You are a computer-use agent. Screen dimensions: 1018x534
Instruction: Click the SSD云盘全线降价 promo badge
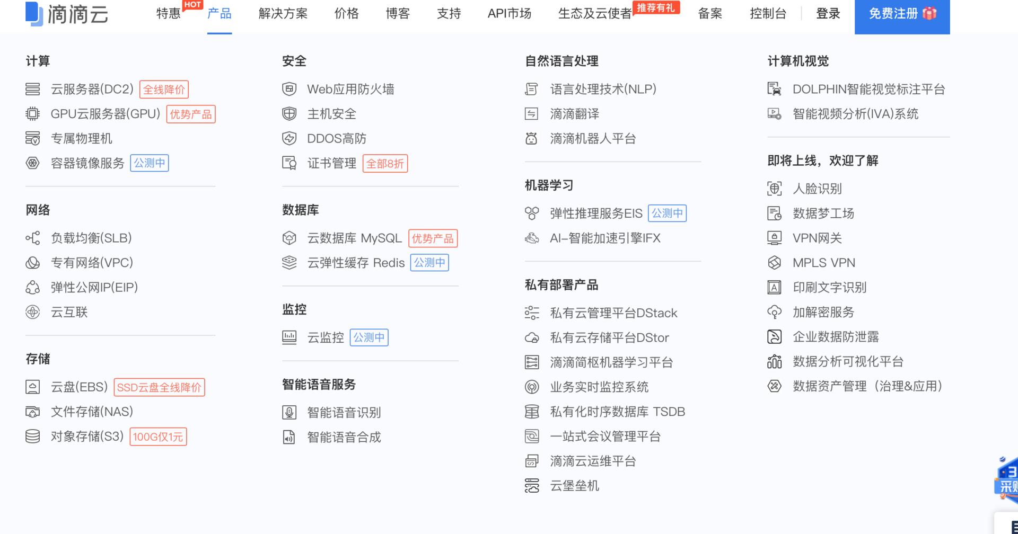tap(160, 387)
